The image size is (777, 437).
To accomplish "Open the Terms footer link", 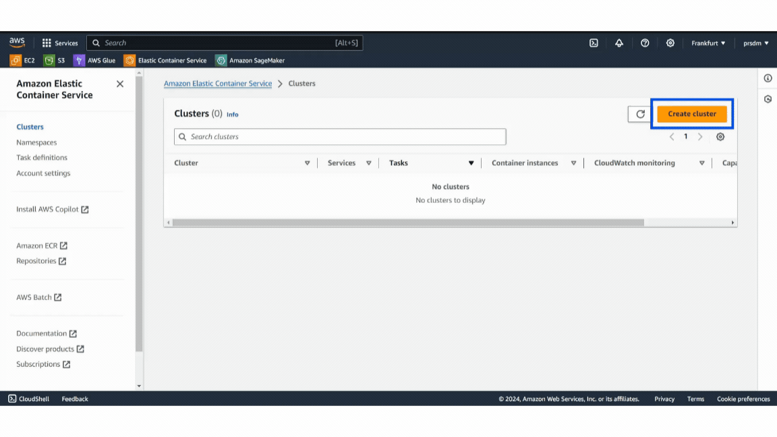I will click(695, 399).
